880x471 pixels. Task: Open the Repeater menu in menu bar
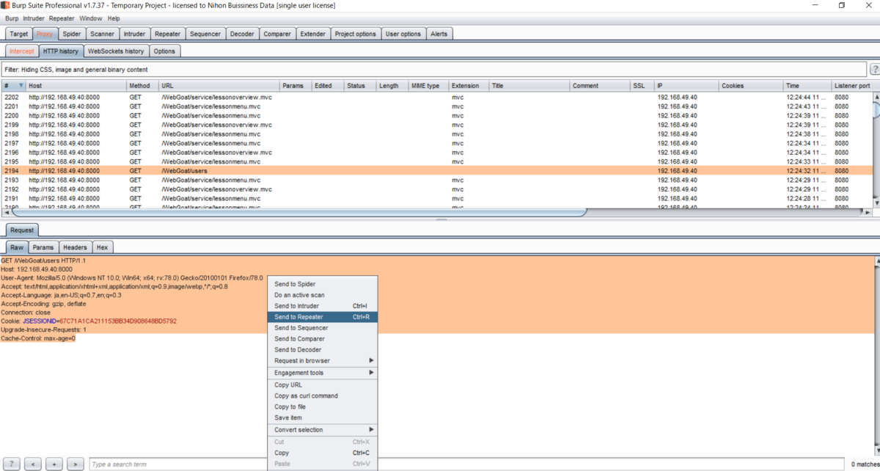(x=62, y=18)
